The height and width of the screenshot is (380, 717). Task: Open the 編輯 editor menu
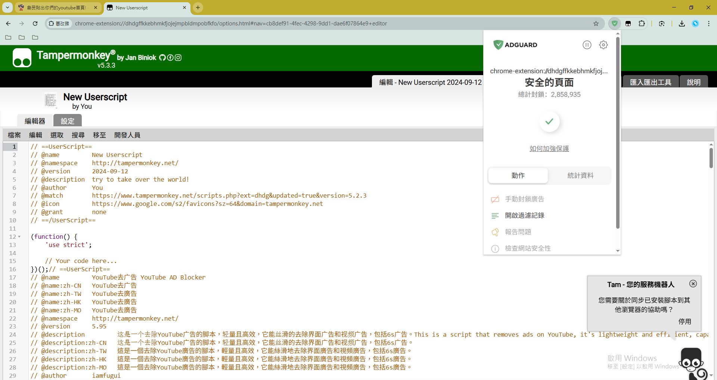[36, 135]
